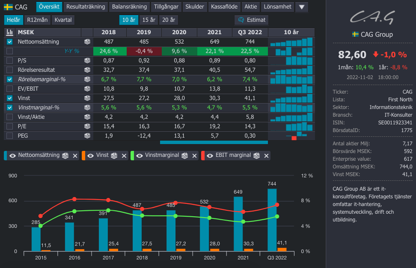Hide the Nettoomsättning series with eye icon
Viewport: 416px width, 268px height.
pos(12,156)
